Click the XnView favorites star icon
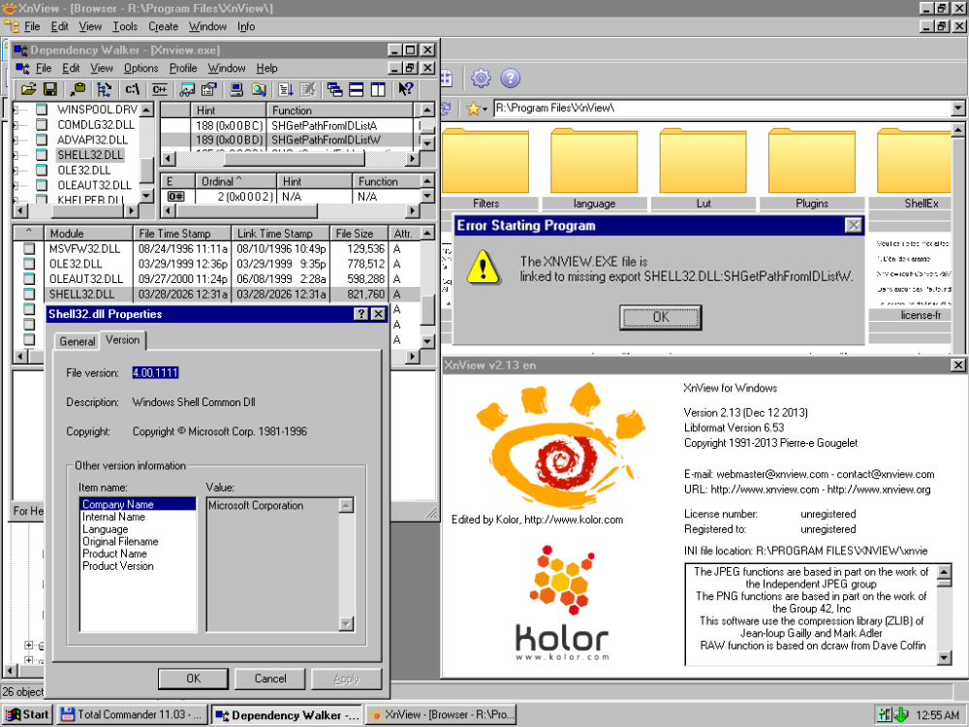 [x=473, y=109]
